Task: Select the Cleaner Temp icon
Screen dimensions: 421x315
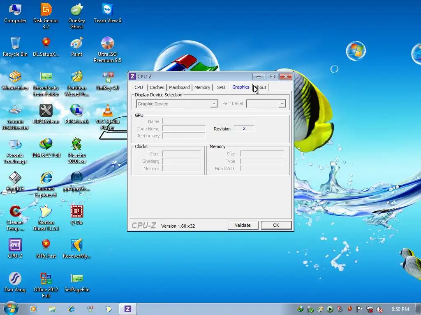Action: (x=15, y=218)
